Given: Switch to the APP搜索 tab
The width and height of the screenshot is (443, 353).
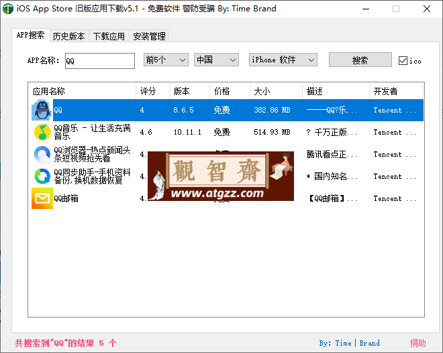Looking at the screenshot, I should click(31, 35).
